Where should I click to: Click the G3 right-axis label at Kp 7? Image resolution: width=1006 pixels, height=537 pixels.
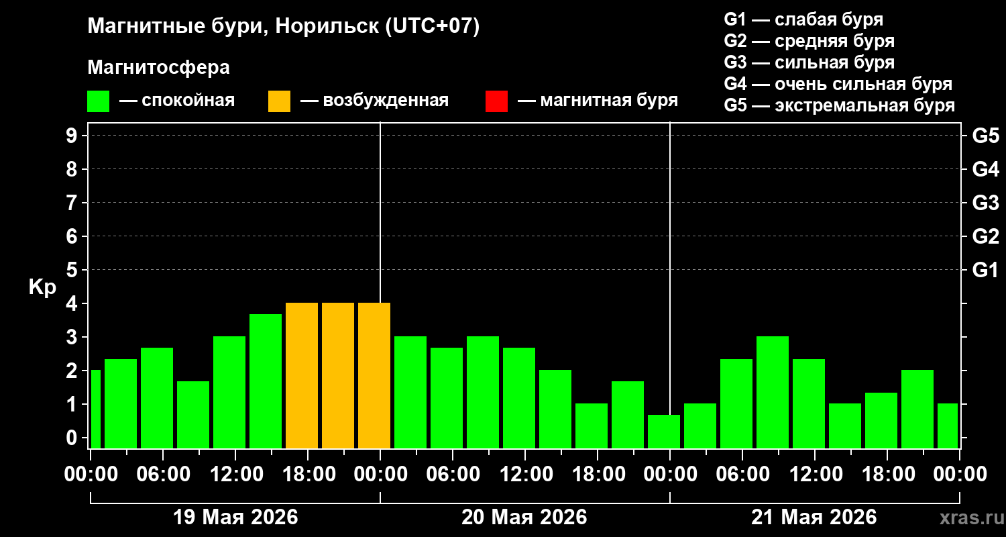pos(985,203)
